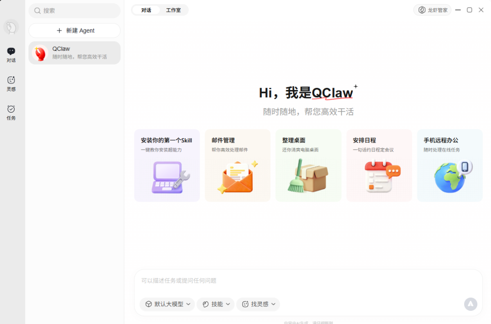Image resolution: width=491 pixels, height=324 pixels.
Task: Open the user profile icon at top of sidebar
Action: coord(11,27)
